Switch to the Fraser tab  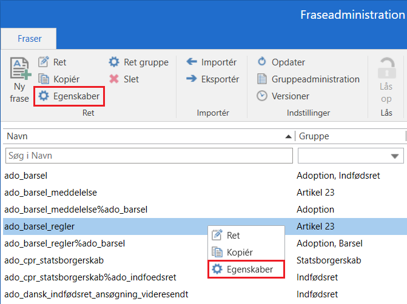[30, 39]
